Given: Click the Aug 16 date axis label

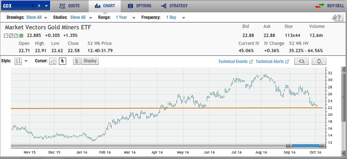Looking at the screenshot, I should click(261, 152).
